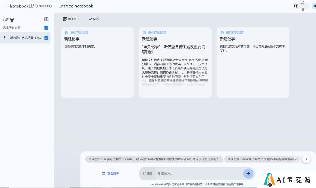The width and height of the screenshot is (316, 188).
Task: Click the share icon at top right
Action: tap(314, 6)
